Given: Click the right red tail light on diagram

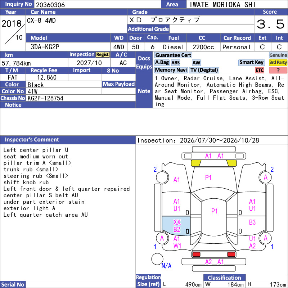Looking at the screenshot, I should coord(231,255).
